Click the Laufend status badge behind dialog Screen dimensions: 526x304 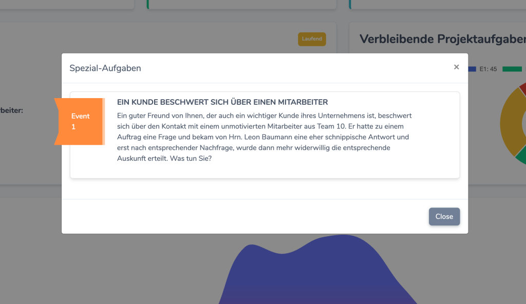[x=312, y=39]
